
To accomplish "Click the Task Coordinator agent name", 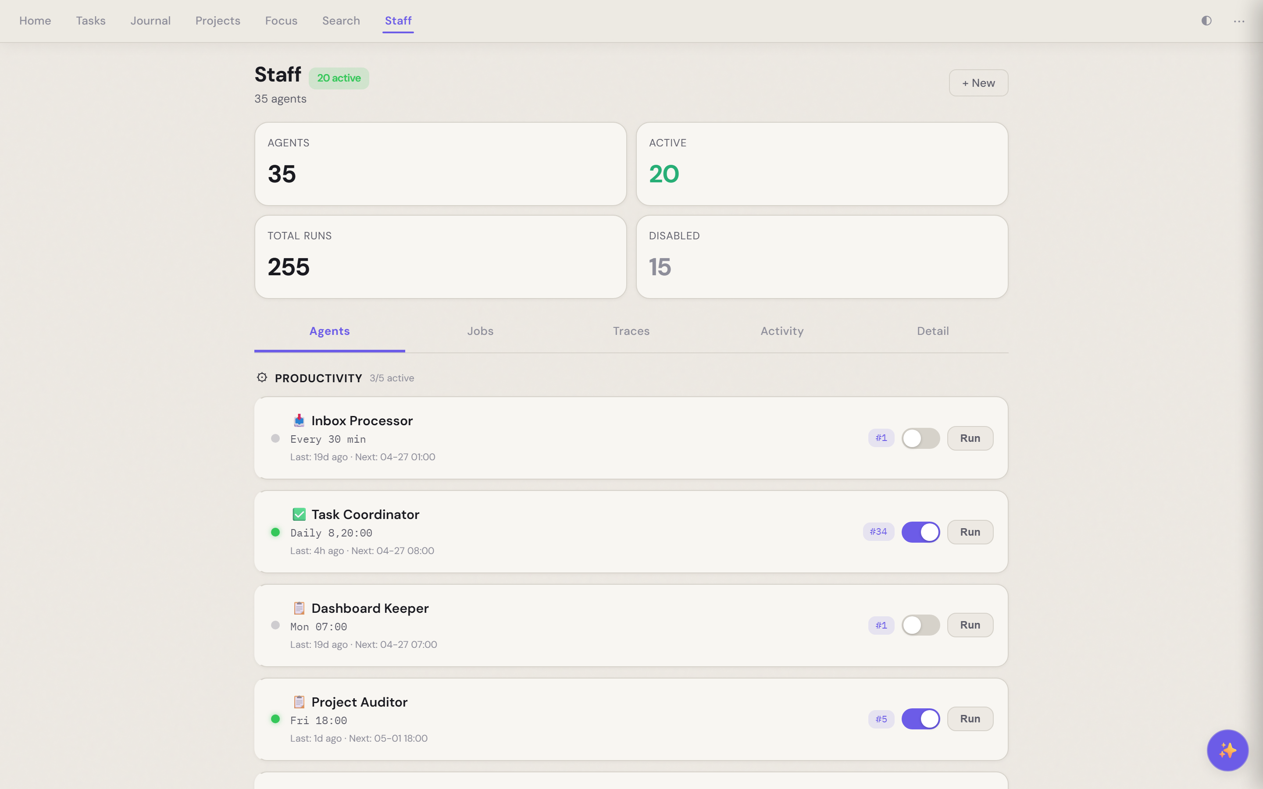I will [365, 515].
